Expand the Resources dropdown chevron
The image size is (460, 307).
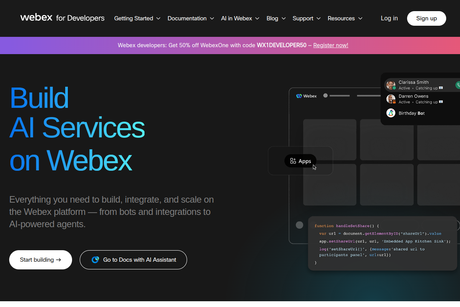coord(360,18)
